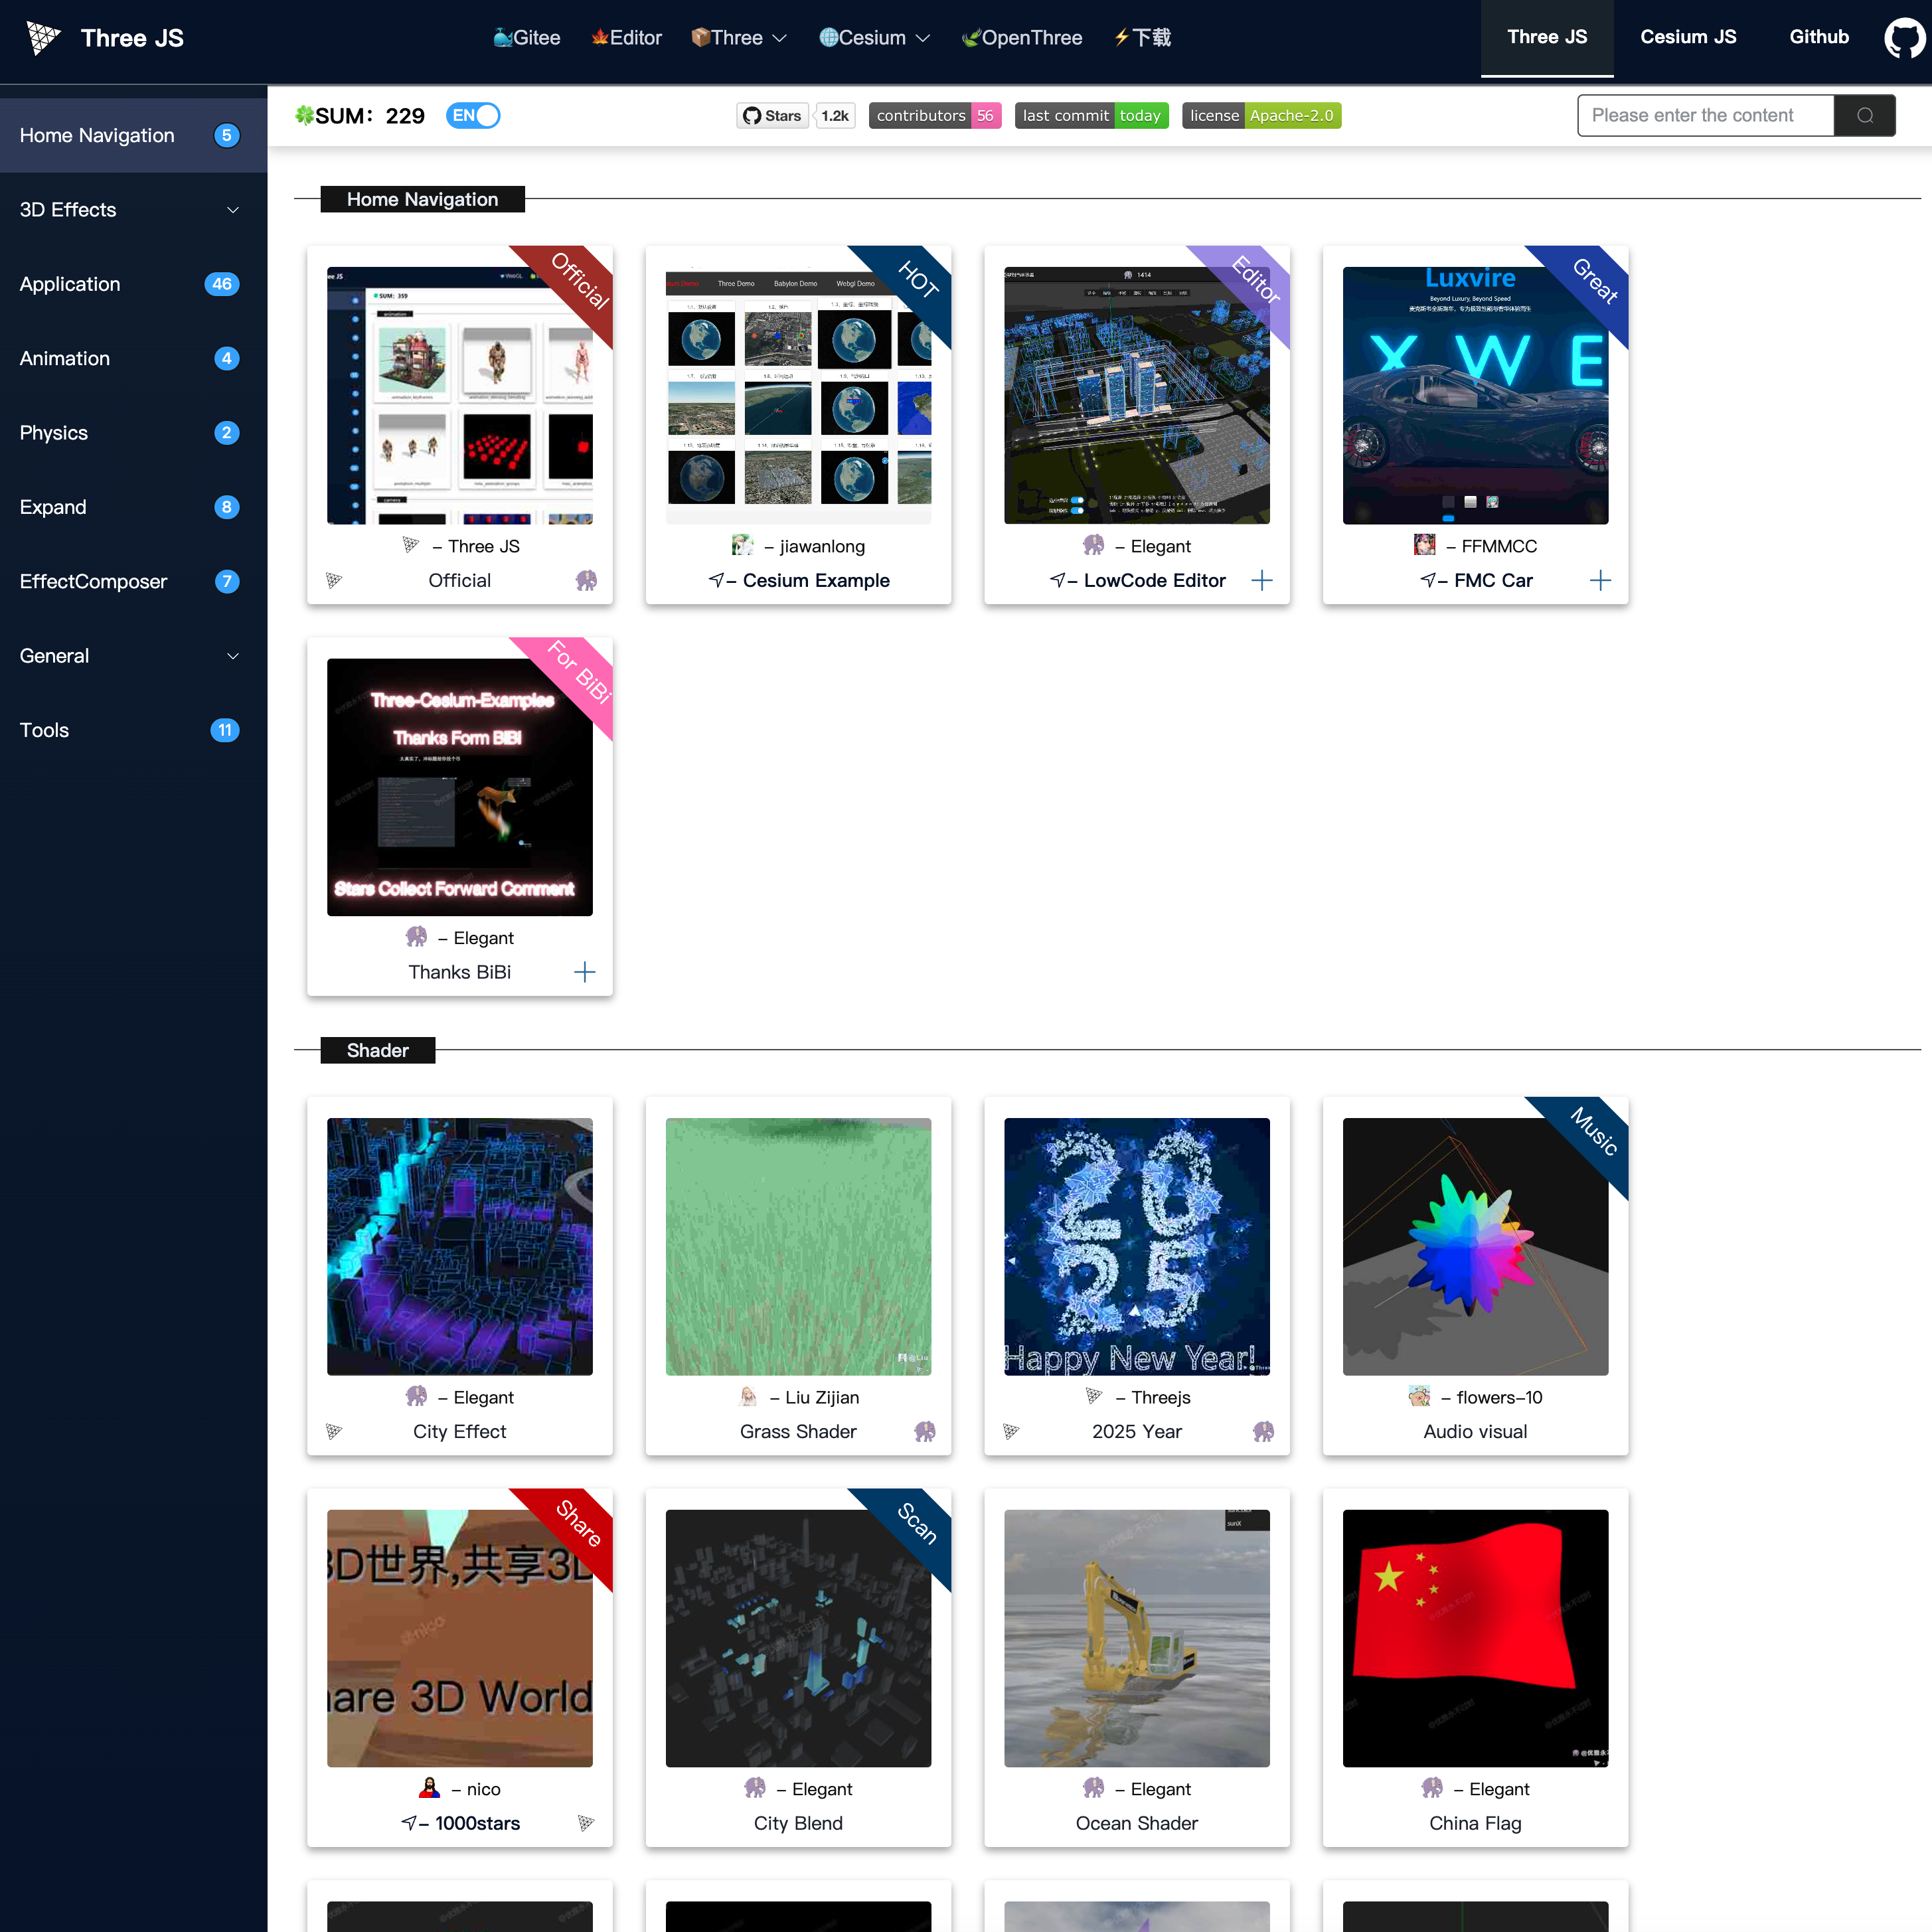Click the Elegant avatar on China Flag card

[1432, 1788]
